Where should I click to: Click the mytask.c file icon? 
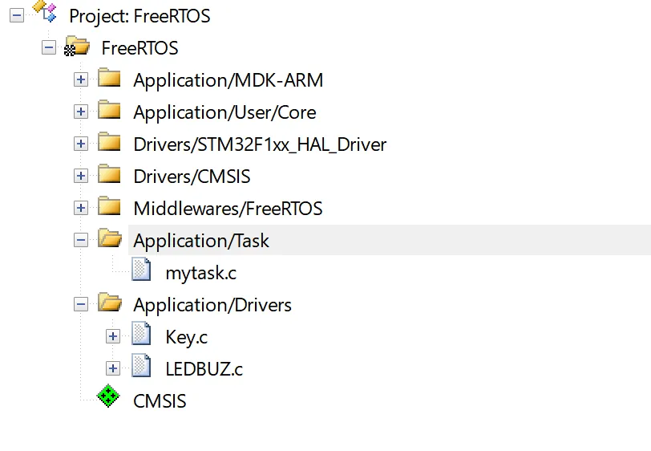click(141, 270)
